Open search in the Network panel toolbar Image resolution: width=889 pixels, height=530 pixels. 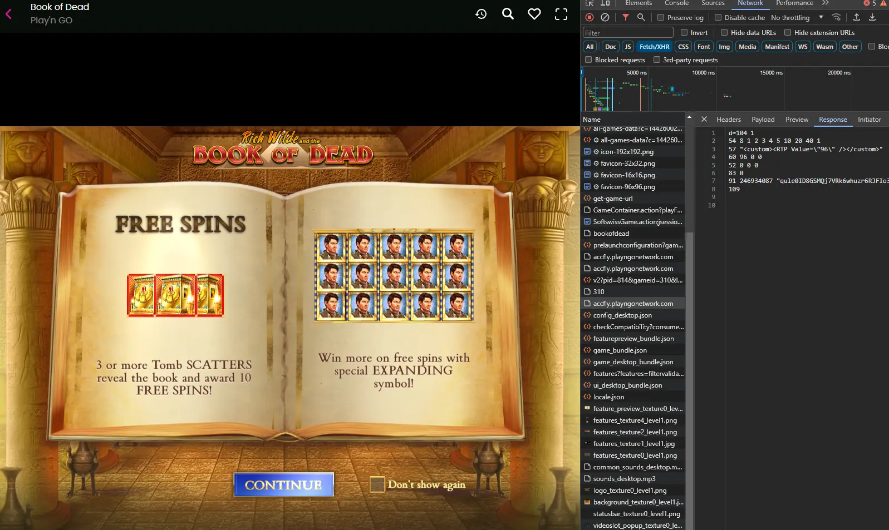pos(641,17)
